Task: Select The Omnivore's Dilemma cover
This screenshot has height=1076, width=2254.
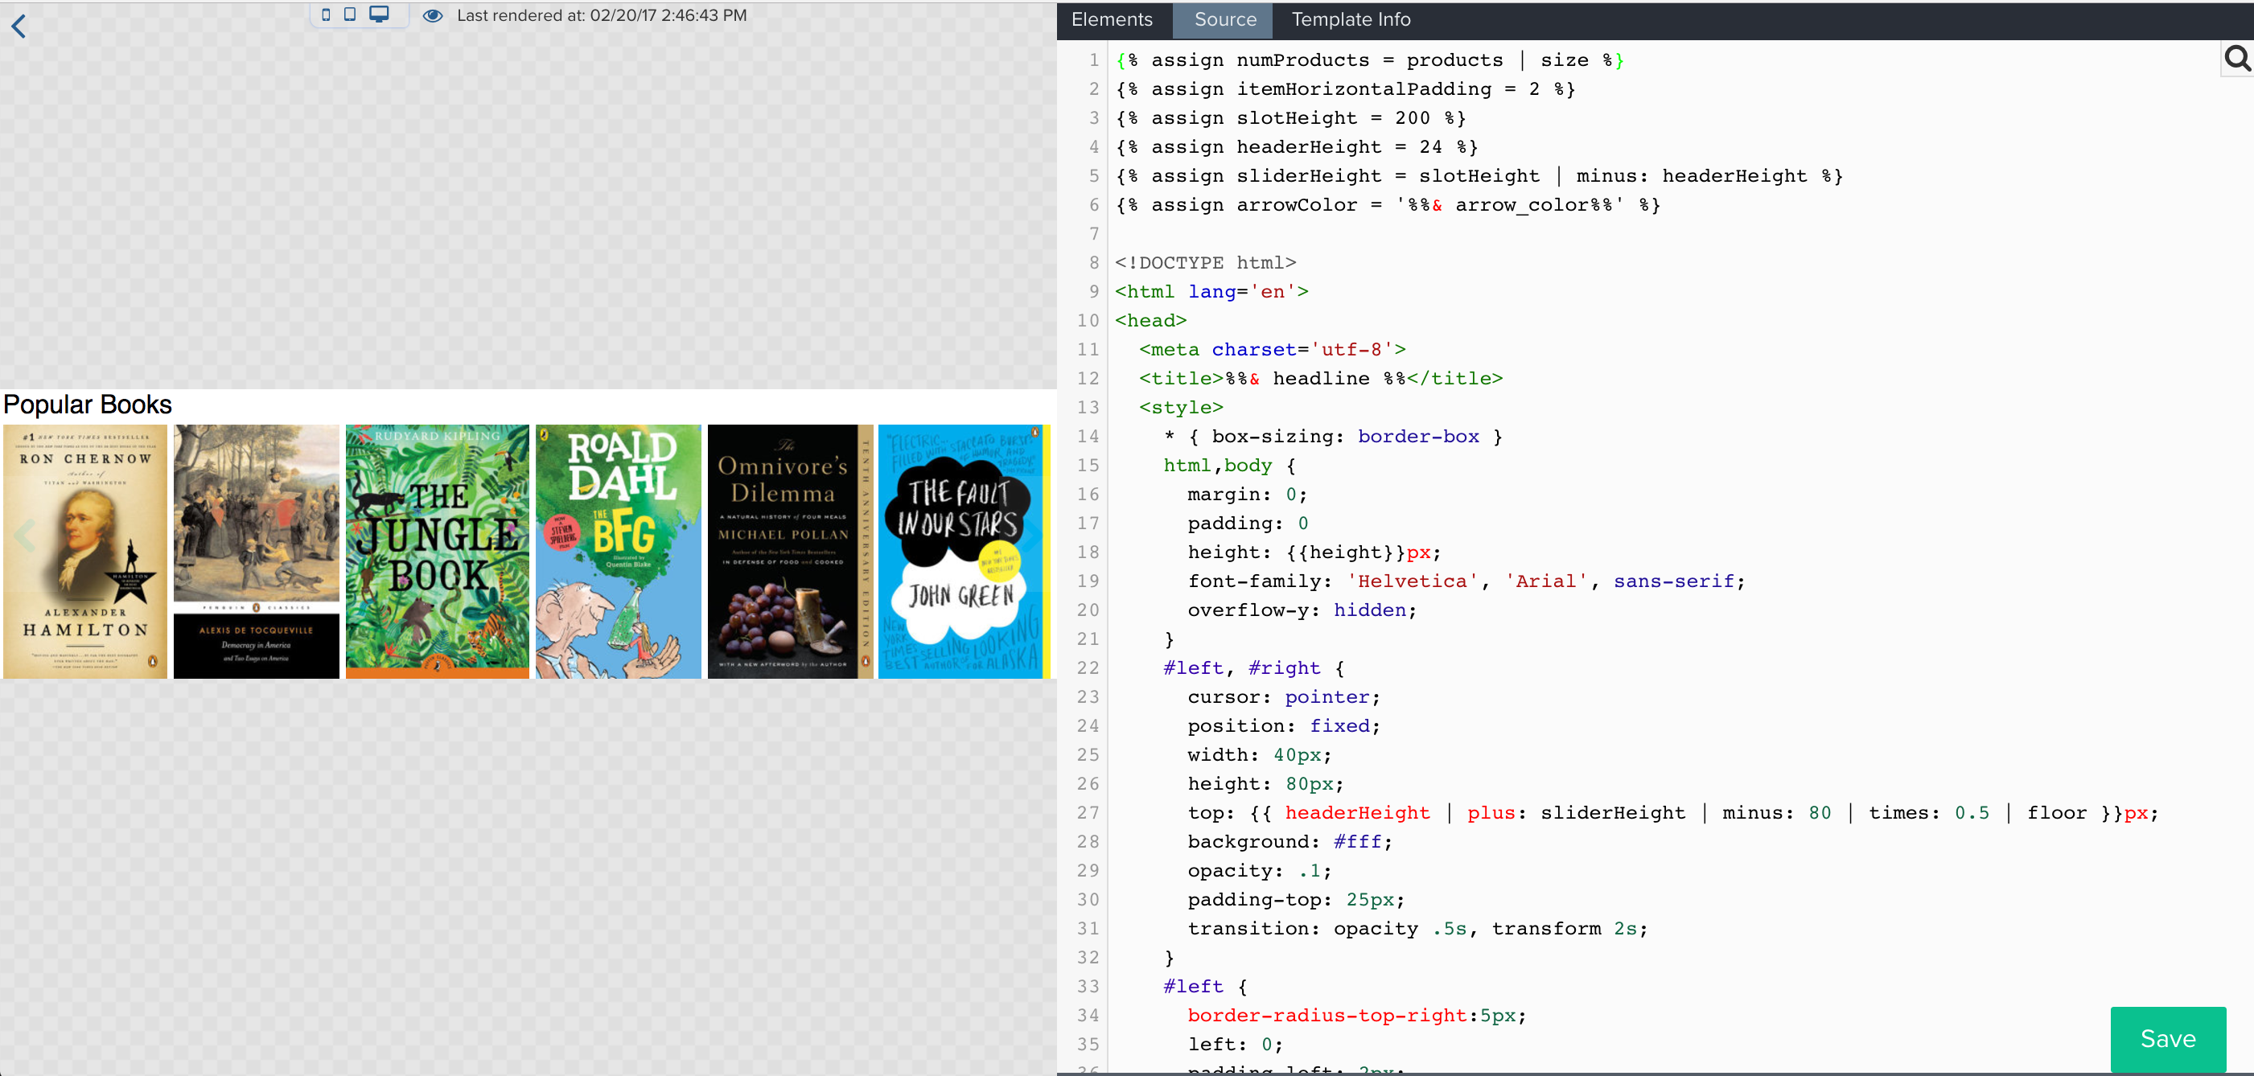Action: click(x=790, y=551)
